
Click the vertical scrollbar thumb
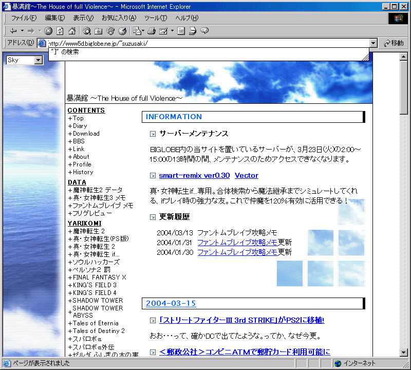(404, 87)
